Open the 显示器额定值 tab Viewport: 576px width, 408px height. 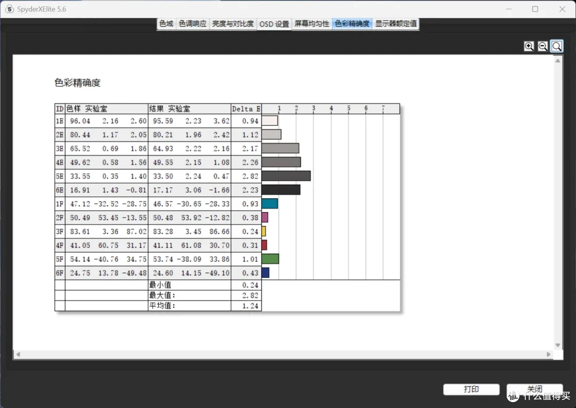[x=396, y=24]
